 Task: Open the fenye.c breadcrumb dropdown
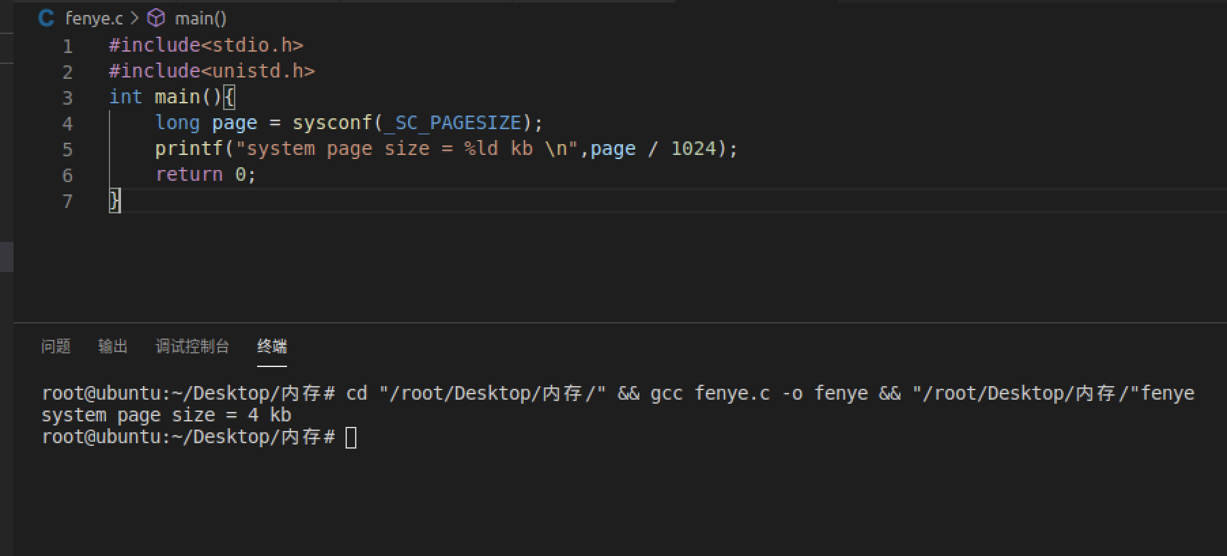(94, 18)
